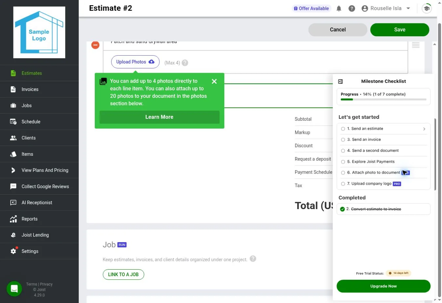Image resolution: width=442 pixels, height=303 pixels.
Task: Select checklist item Explore Joist Payments
Action: point(383,162)
